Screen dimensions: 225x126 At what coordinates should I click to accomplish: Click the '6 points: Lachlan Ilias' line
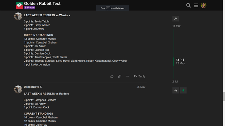click(x=37, y=50)
